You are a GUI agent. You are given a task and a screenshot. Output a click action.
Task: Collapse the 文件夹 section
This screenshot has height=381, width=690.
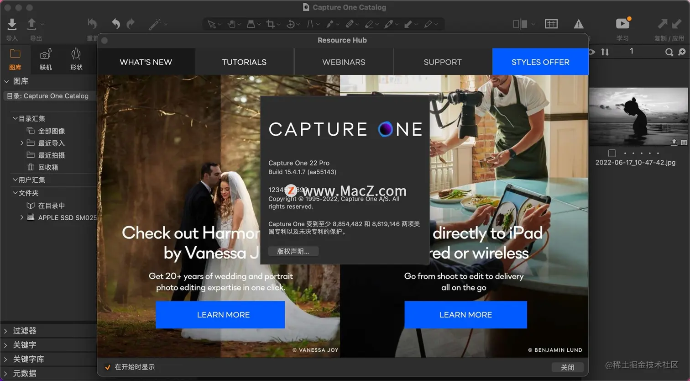click(15, 193)
